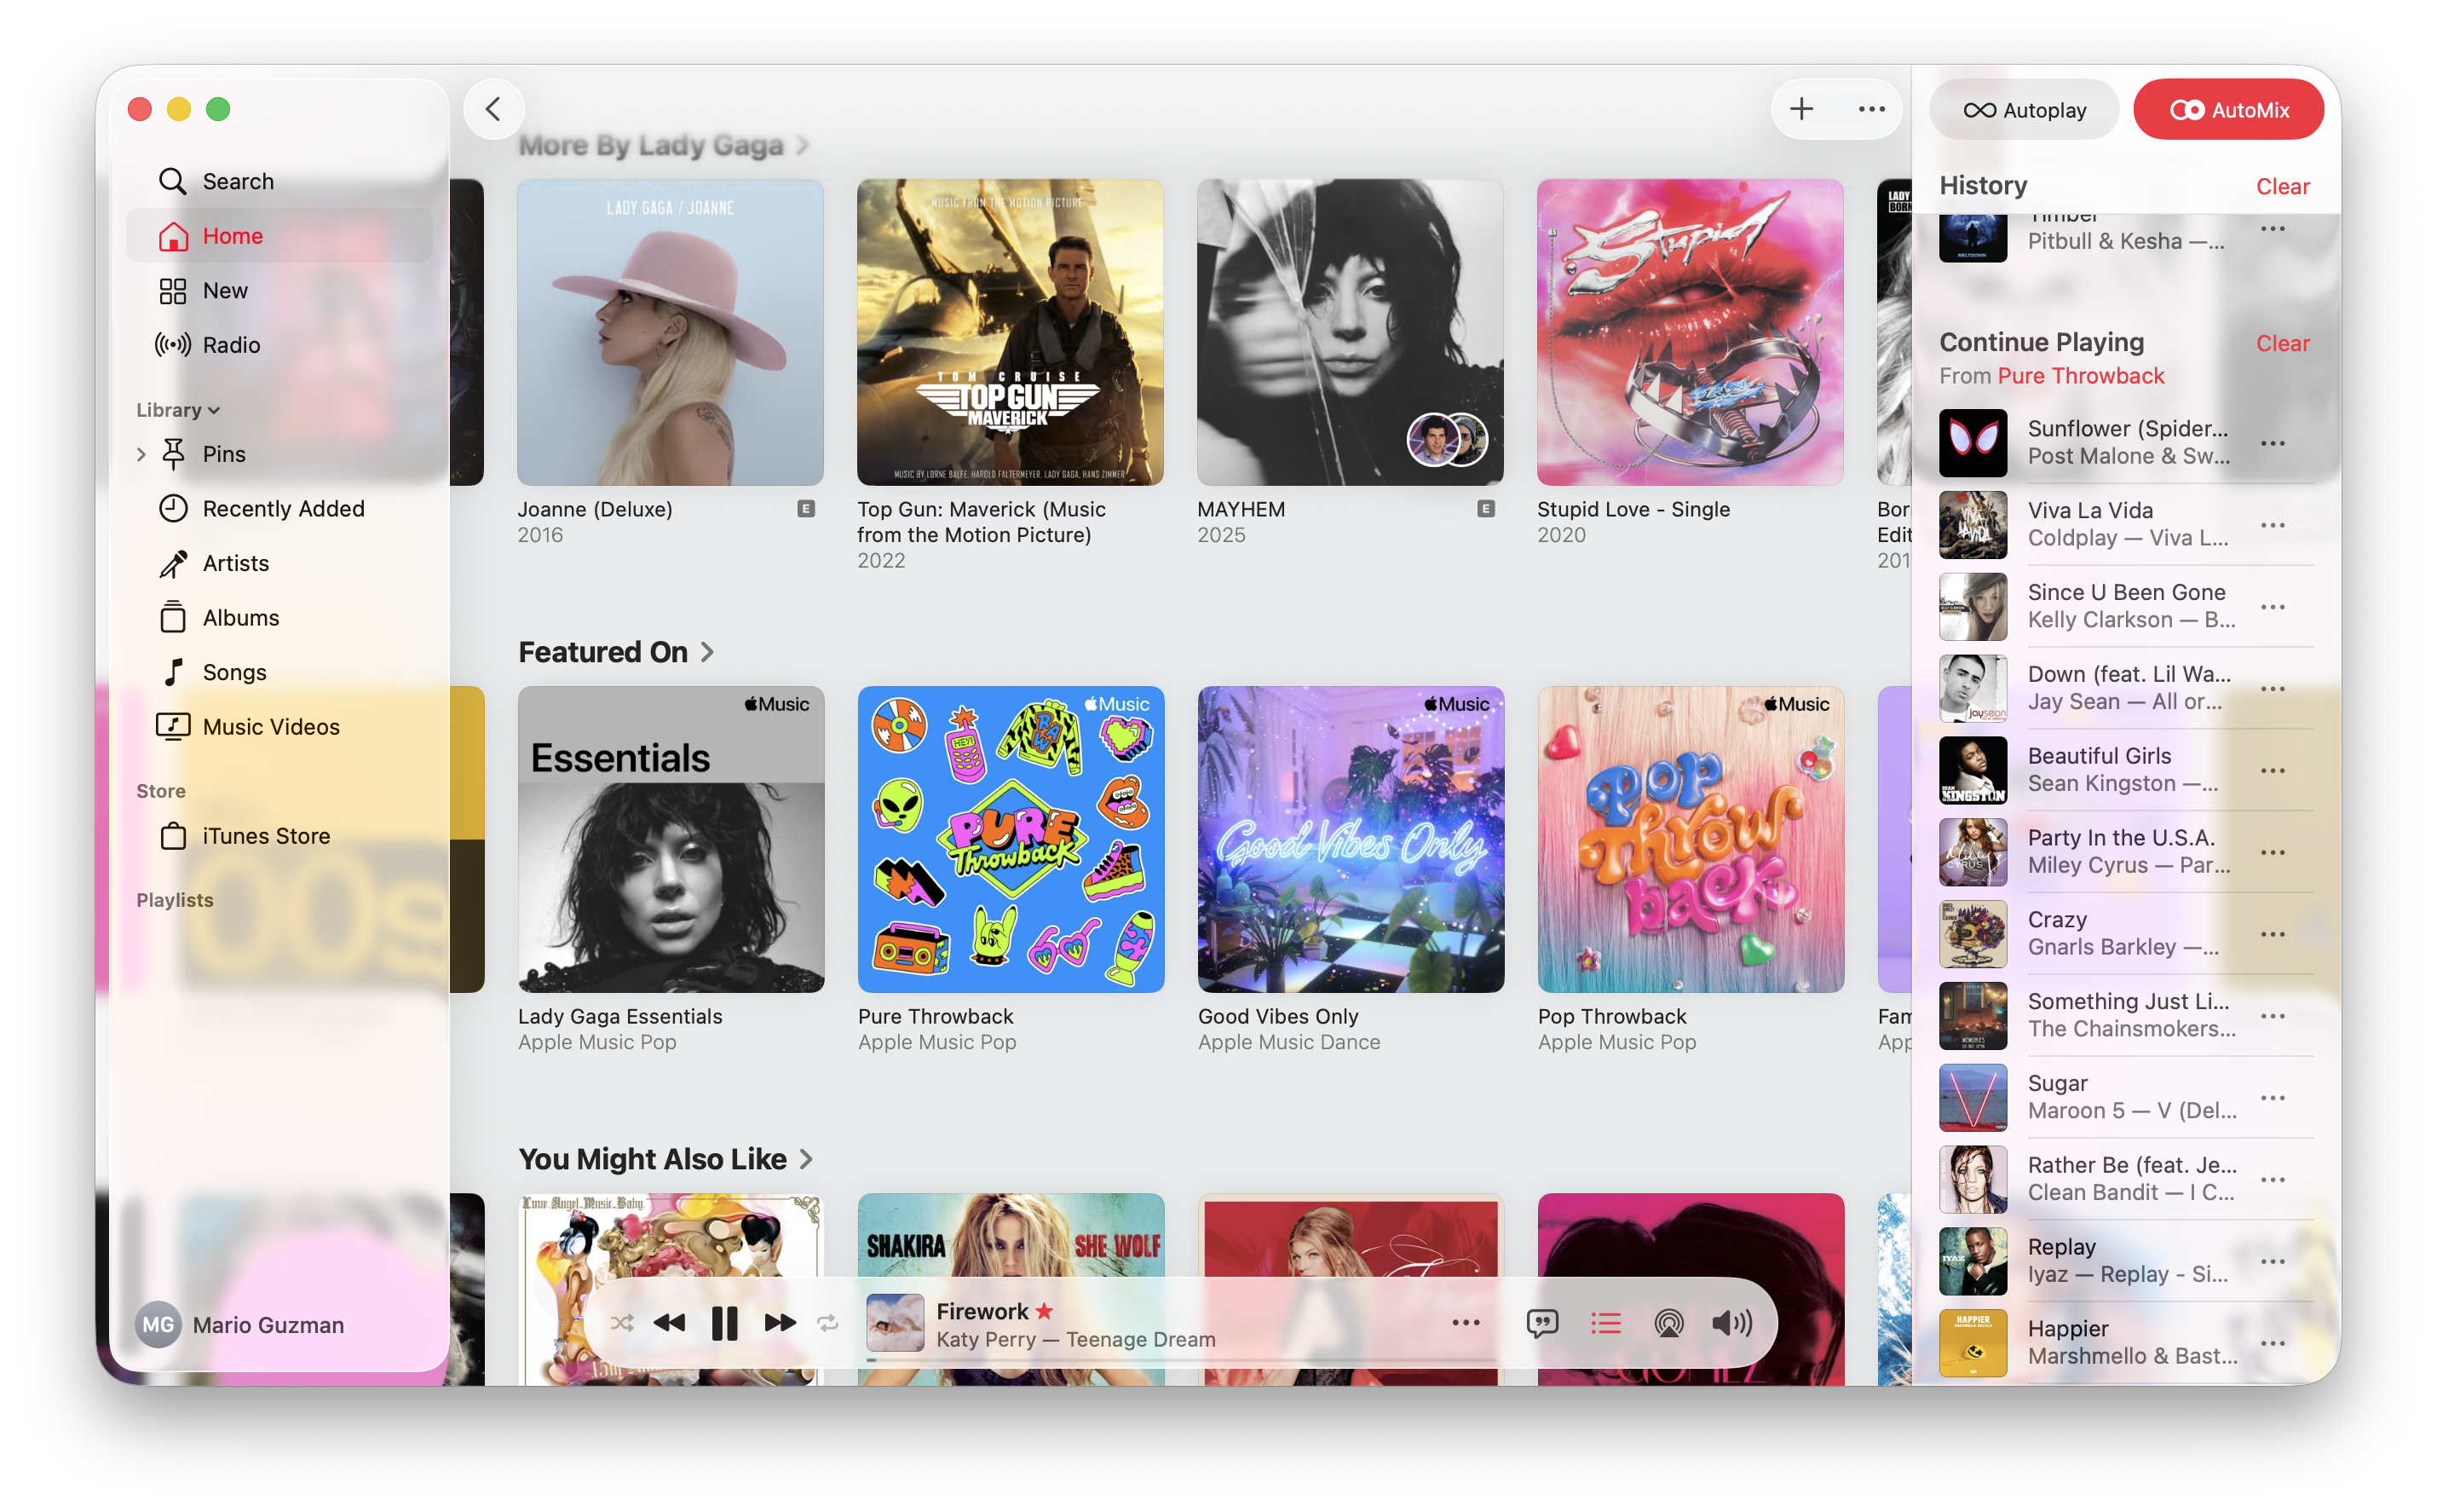2437x1512 pixels.
Task: Click the plus add button
Action: click(1801, 109)
